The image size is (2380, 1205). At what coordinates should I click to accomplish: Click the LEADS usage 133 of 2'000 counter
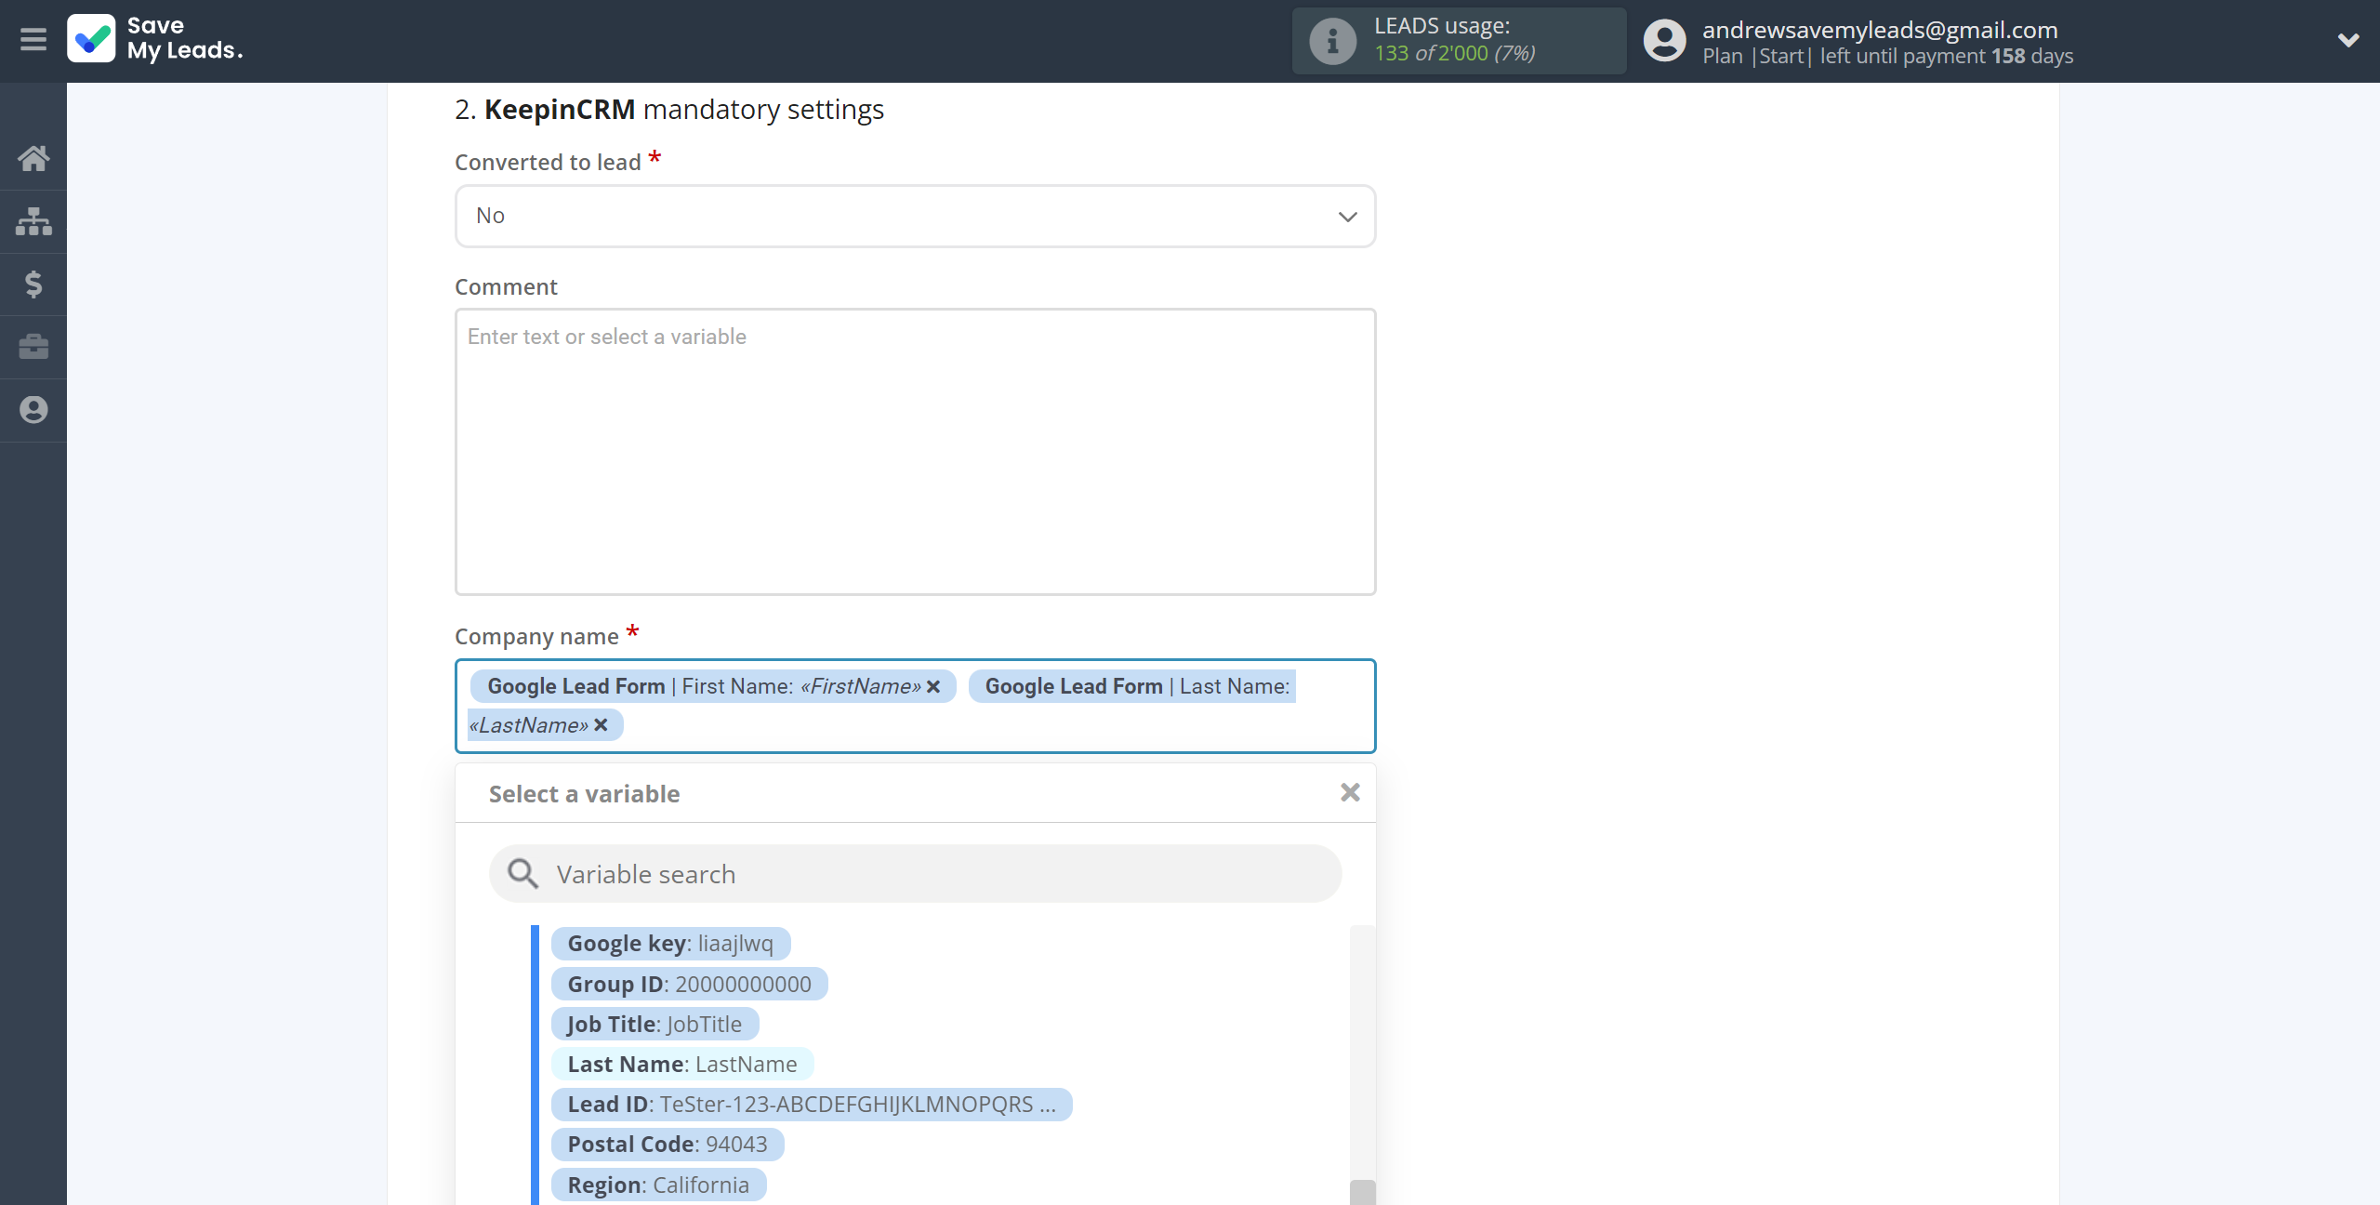pos(1454,54)
